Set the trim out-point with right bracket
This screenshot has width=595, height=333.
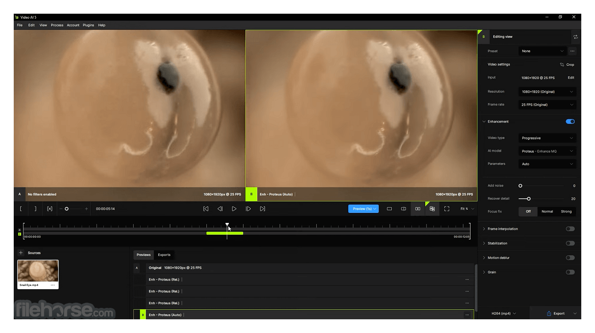[x=35, y=209]
